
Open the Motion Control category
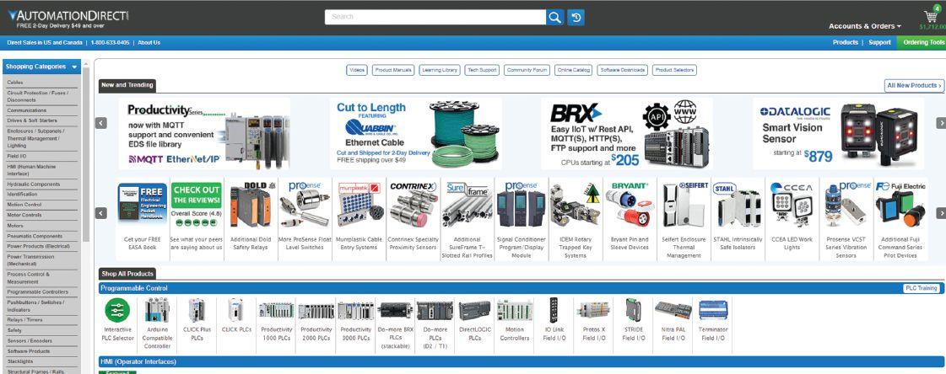(24, 205)
